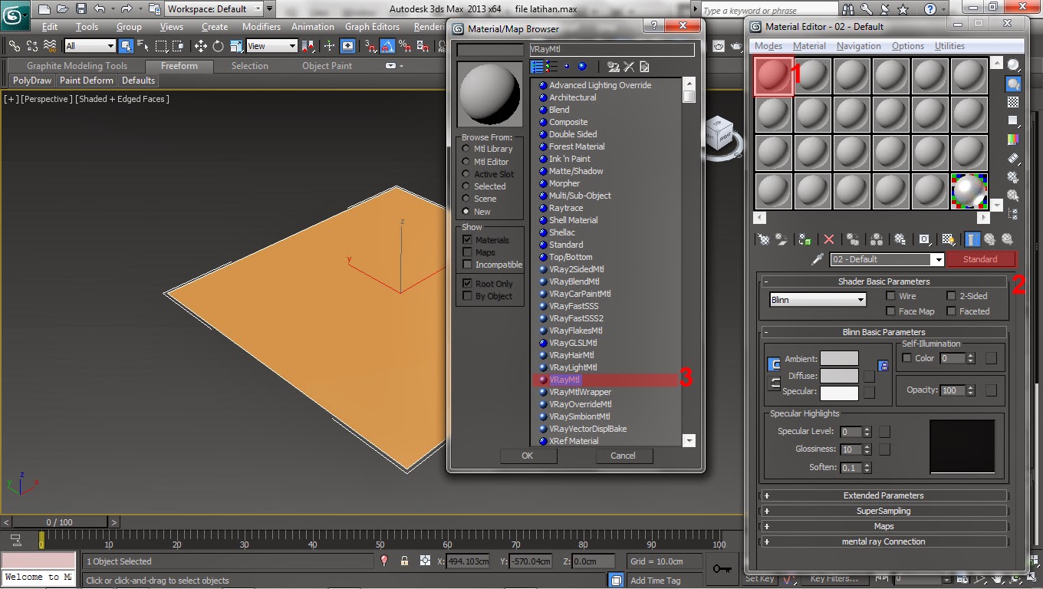Open the Blinn shader type dropdown
The image size is (1043, 589).
coord(818,300)
